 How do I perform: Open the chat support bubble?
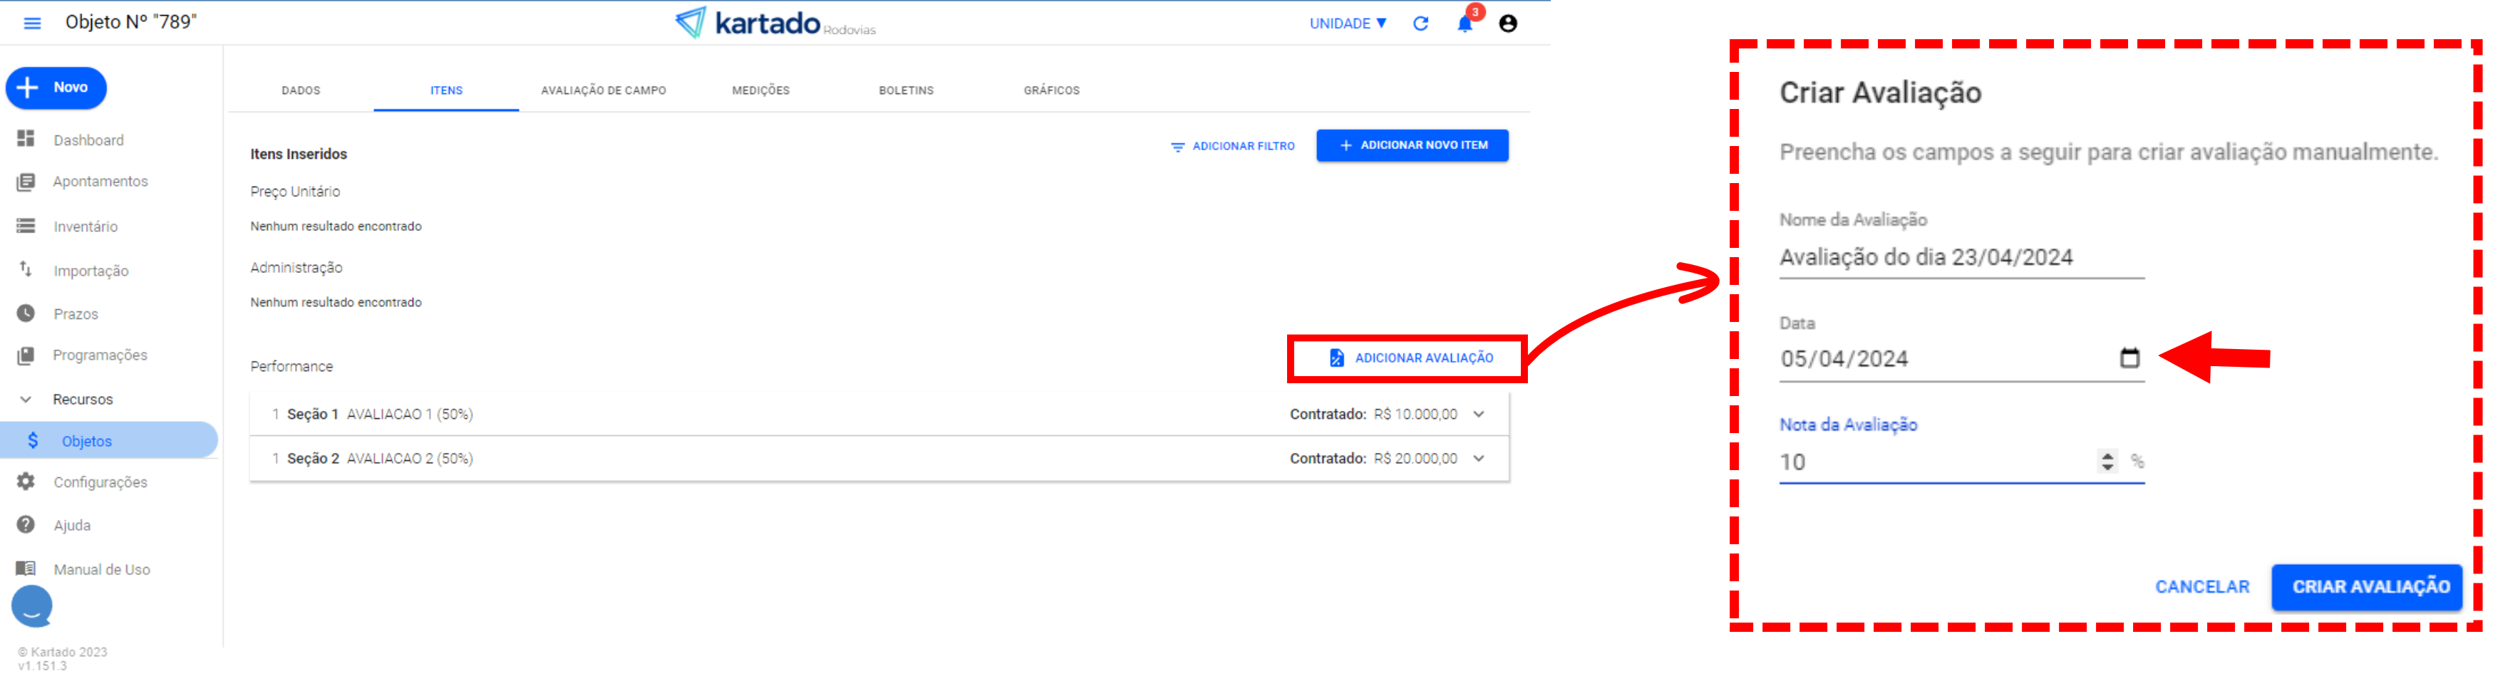tap(32, 606)
